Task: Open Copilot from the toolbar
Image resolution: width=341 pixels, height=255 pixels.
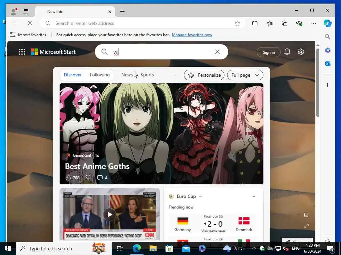Action: 328,23
